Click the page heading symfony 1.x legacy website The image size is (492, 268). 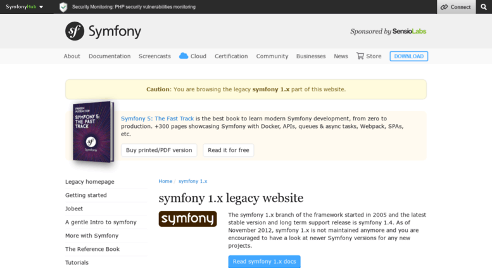231,198
